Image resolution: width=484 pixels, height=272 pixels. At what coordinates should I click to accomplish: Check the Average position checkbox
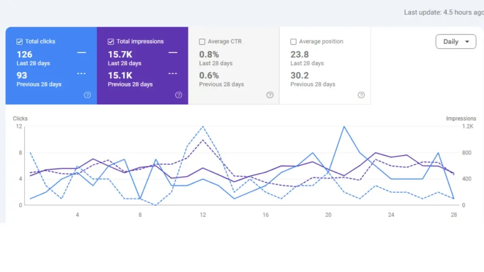point(294,41)
